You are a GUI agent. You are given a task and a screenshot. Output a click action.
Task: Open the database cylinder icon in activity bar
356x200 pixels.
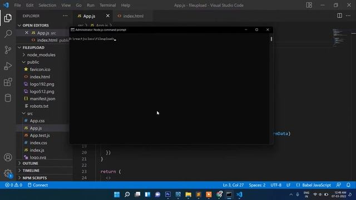[8, 98]
